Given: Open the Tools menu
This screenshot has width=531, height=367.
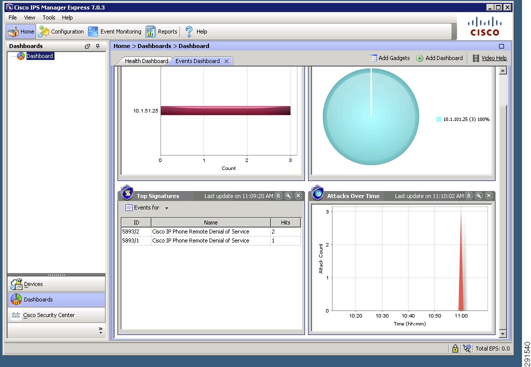Looking at the screenshot, I should pyautogui.click(x=49, y=17).
